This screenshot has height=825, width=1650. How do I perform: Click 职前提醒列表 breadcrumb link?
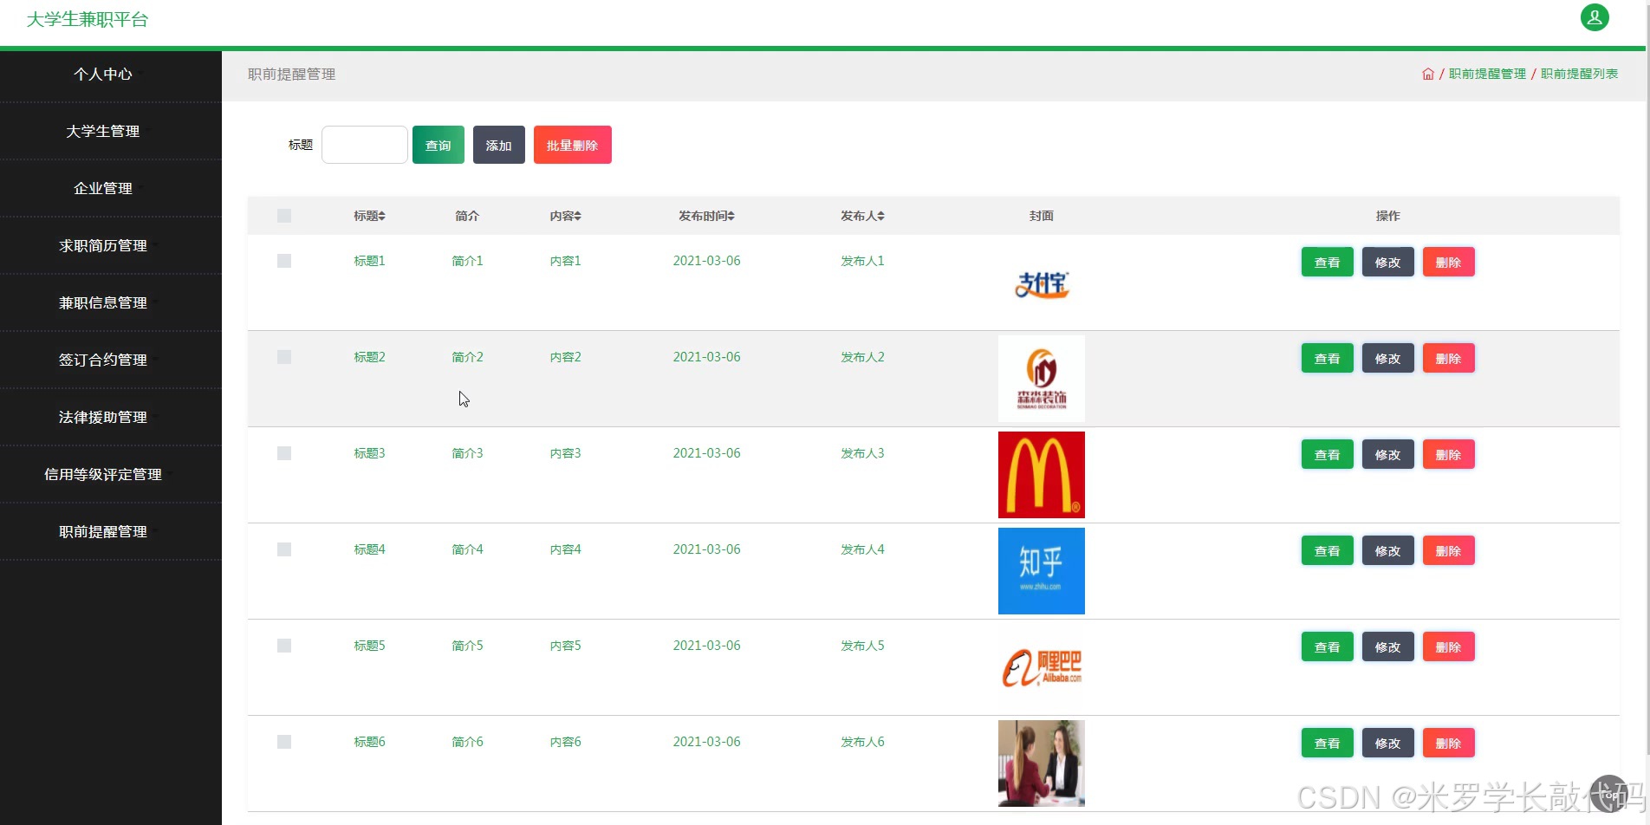point(1579,75)
